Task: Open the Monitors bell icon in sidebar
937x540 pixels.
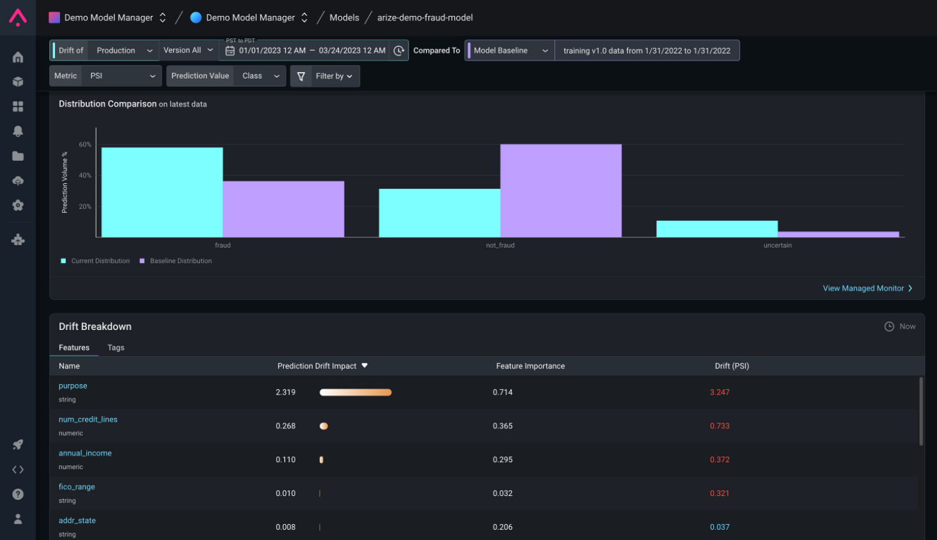Action: pos(18,131)
